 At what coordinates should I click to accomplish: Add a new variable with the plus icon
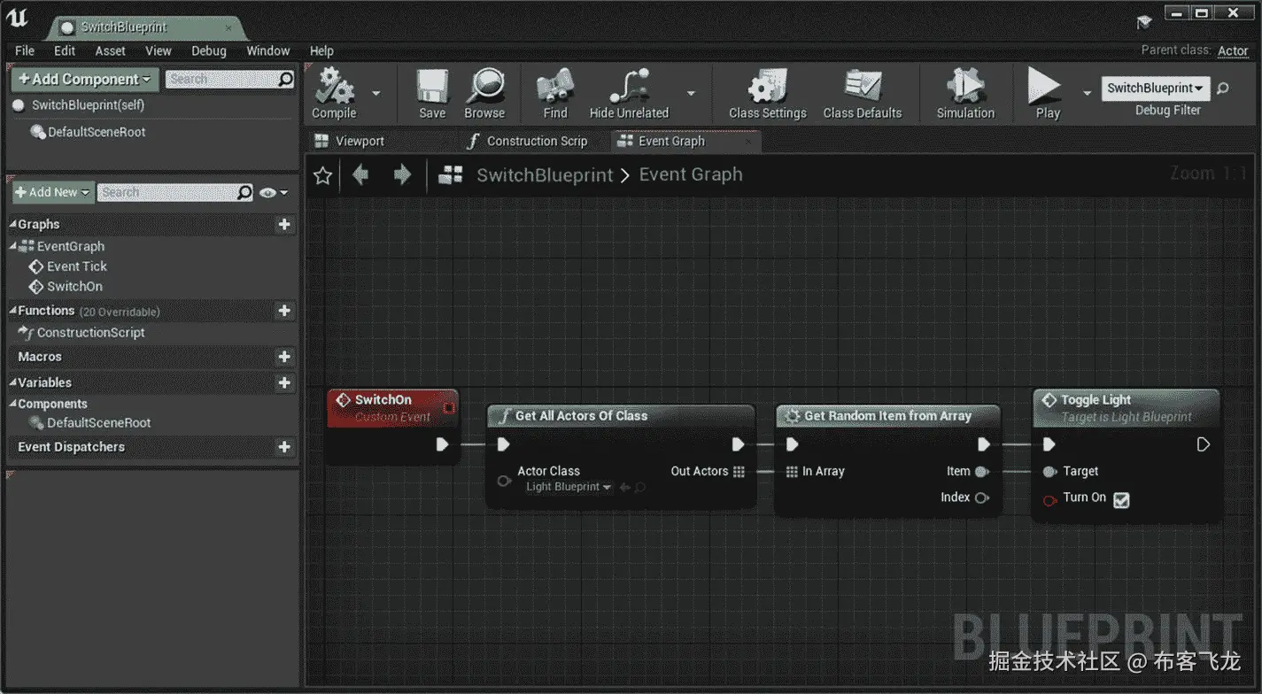(284, 382)
